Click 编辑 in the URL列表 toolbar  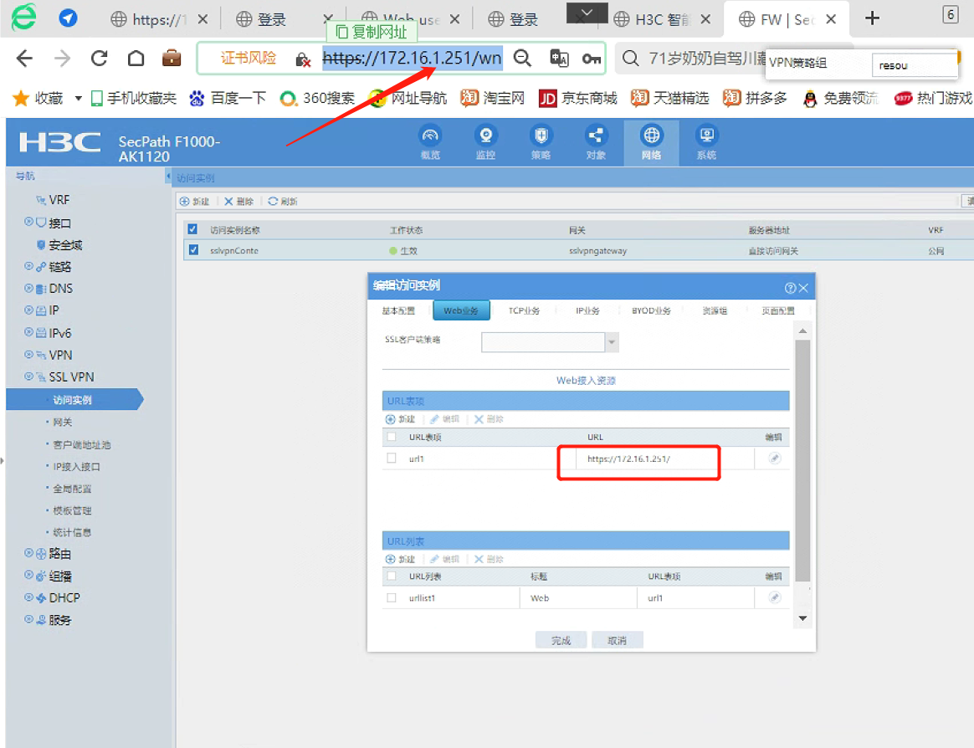pyautogui.click(x=445, y=559)
